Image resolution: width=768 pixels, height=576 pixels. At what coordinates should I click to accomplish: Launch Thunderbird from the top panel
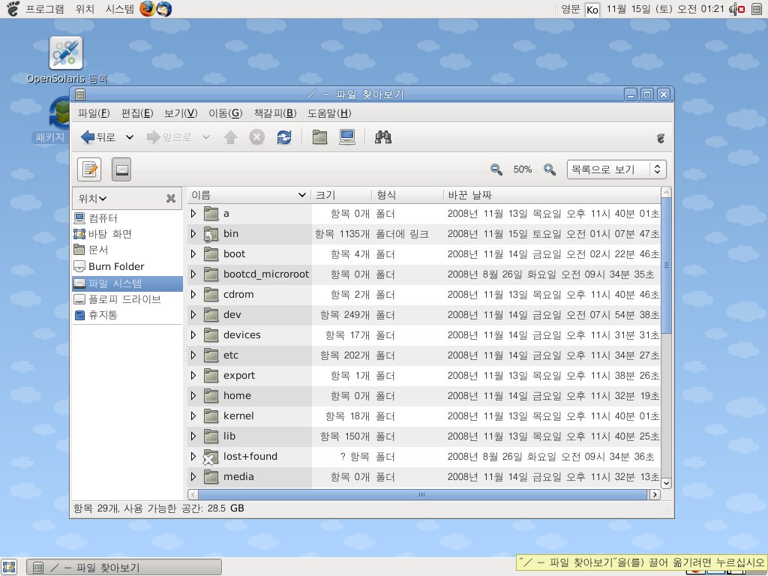[164, 9]
